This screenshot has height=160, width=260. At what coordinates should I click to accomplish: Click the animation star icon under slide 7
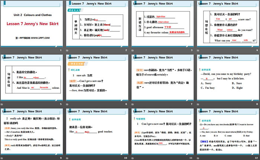[x=133, y=104]
